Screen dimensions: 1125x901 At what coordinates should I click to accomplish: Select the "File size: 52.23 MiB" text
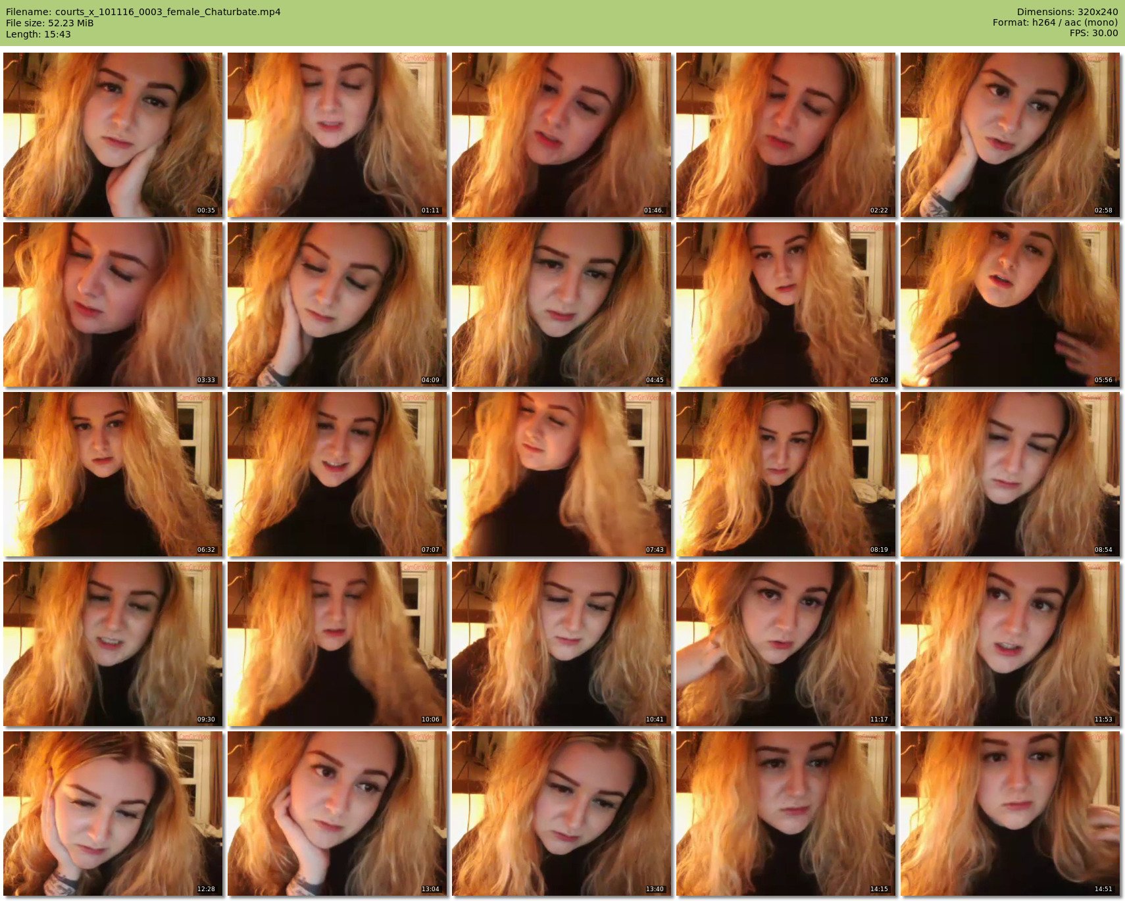[x=50, y=23]
